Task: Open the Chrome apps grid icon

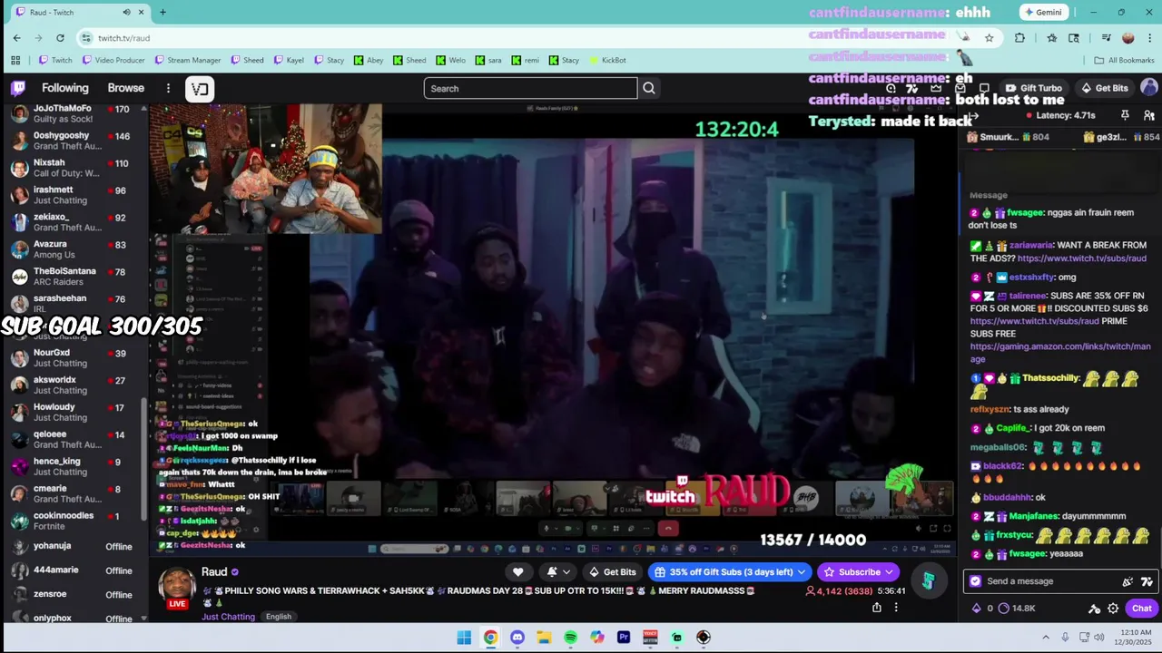Action: coord(15,60)
